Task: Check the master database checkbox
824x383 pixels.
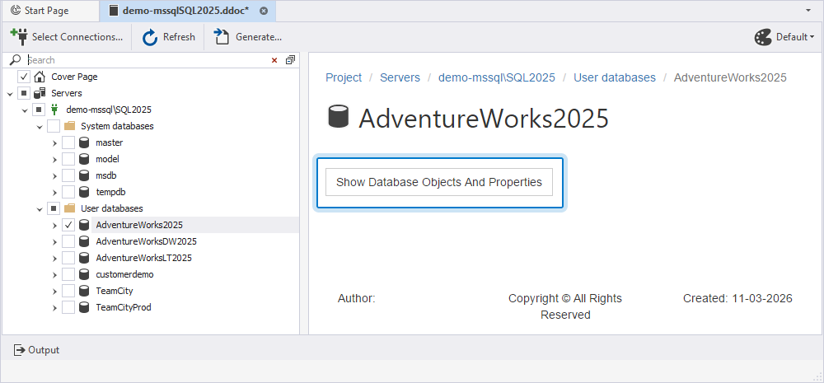Action: coord(68,142)
